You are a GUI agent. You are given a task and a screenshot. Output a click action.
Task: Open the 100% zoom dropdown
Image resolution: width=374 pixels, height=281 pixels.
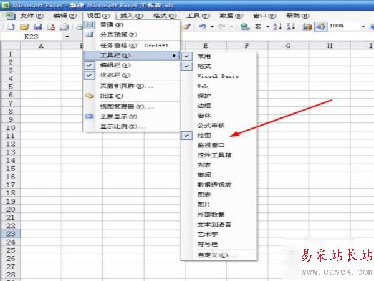pos(363,26)
